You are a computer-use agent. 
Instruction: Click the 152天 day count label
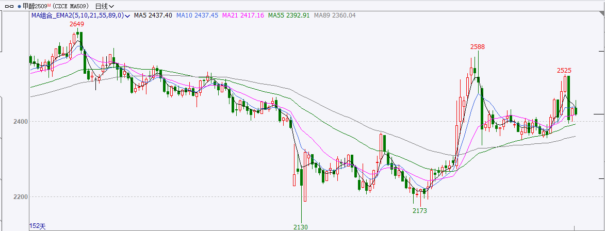tap(38, 226)
